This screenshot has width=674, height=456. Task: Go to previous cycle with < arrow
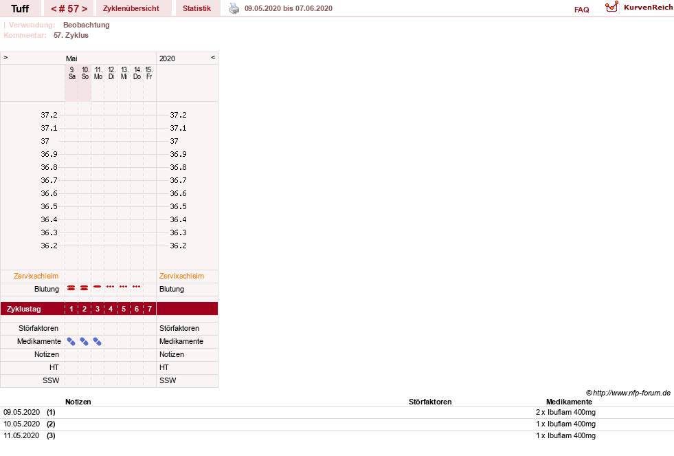54,9
